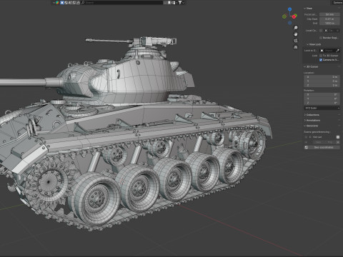Click the icon left of Geo-coordinates button
Screen dimensions: 343x257
tap(307, 147)
